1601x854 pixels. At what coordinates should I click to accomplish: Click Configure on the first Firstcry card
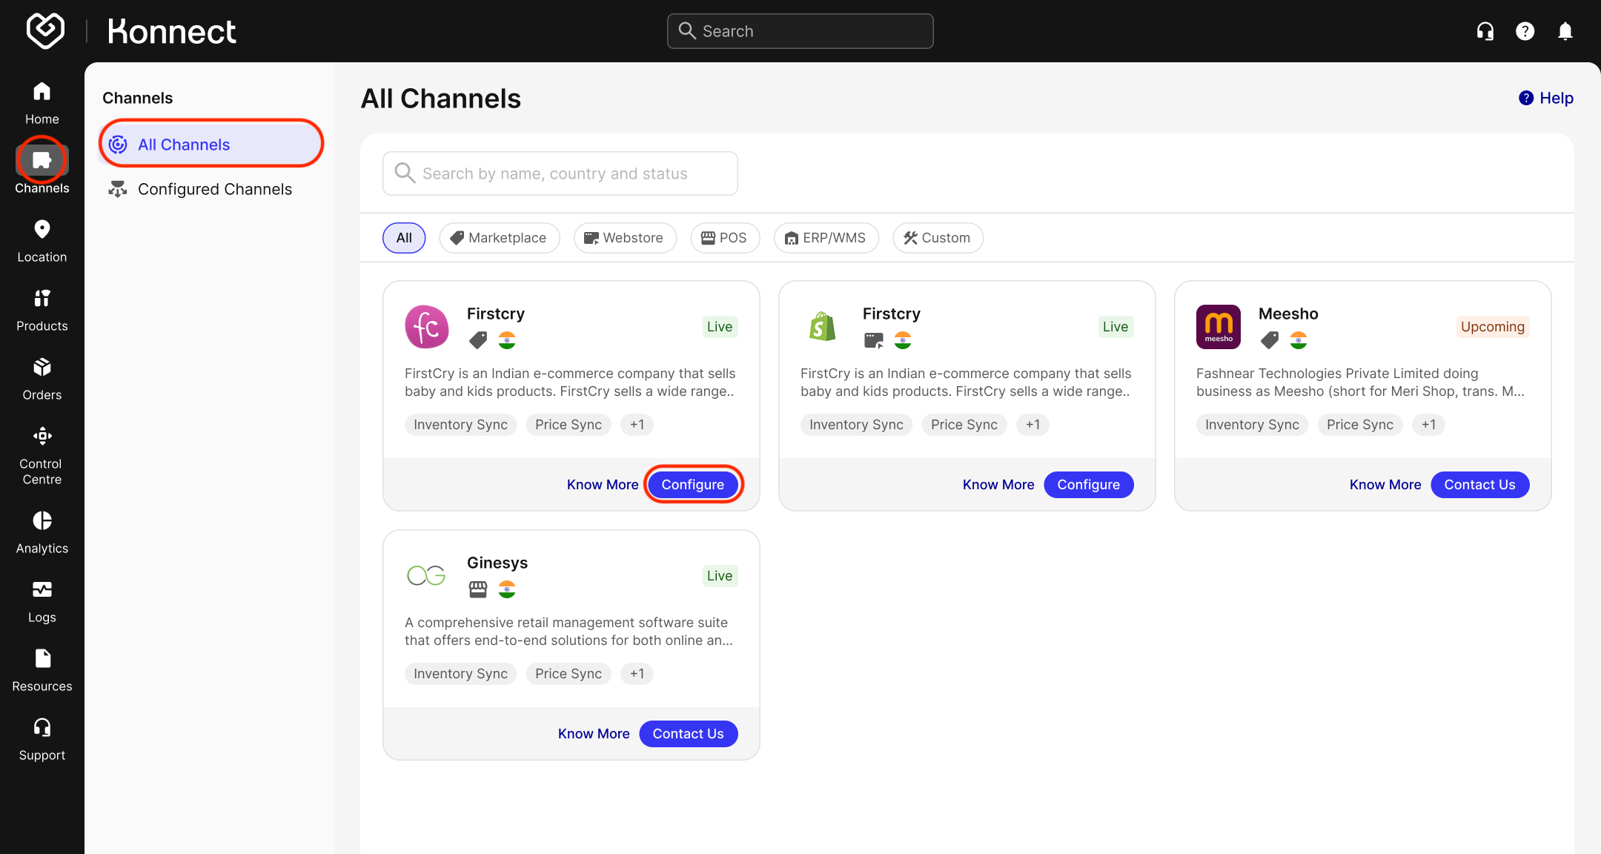(693, 485)
